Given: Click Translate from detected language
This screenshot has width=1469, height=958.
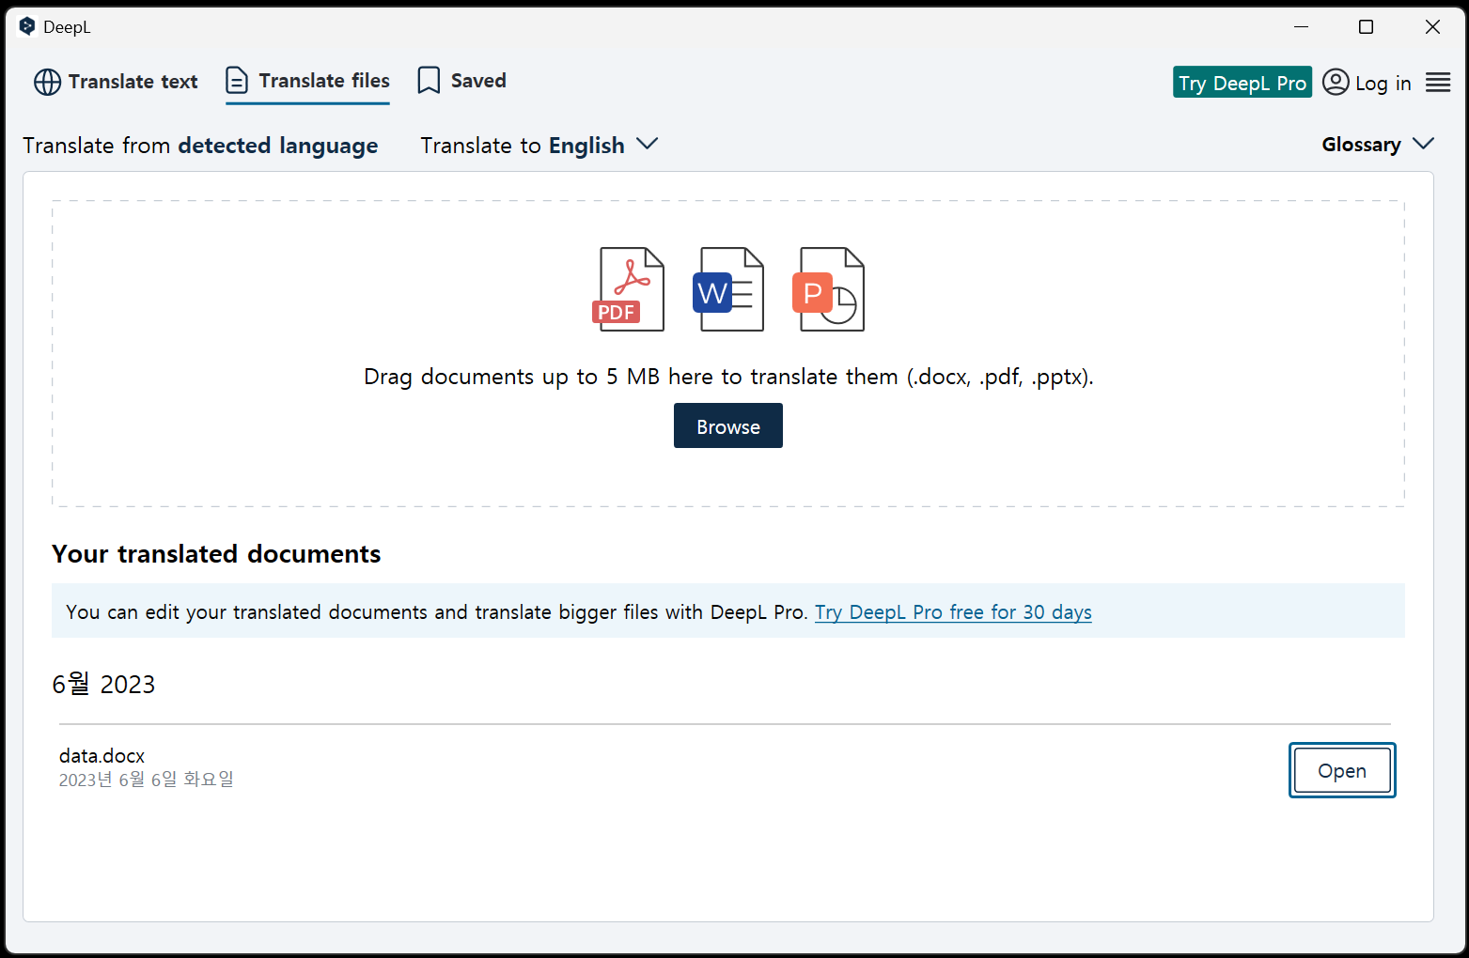Looking at the screenshot, I should tap(200, 146).
